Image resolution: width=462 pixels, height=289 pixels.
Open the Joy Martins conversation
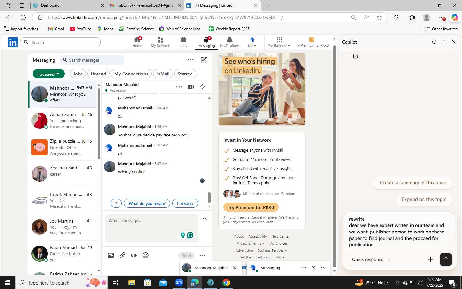(x=63, y=227)
